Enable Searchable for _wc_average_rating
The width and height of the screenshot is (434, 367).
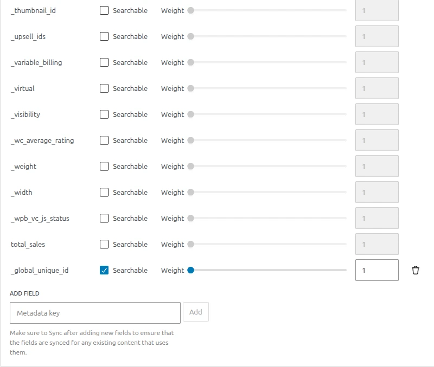click(104, 140)
